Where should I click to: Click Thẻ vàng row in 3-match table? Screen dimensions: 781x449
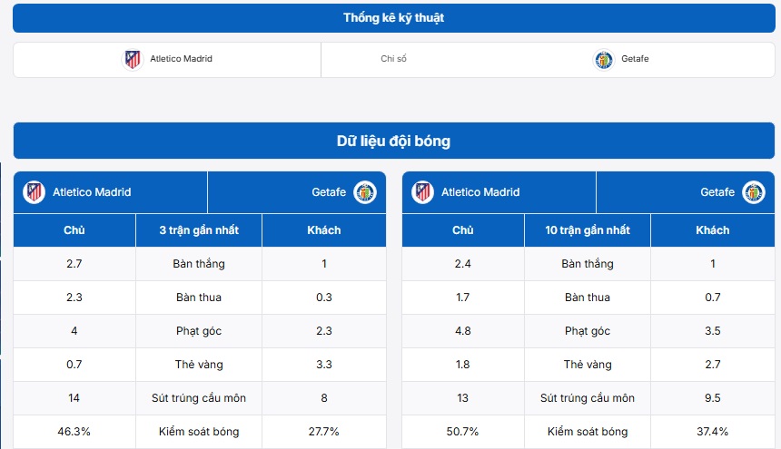pyautogui.click(x=199, y=365)
